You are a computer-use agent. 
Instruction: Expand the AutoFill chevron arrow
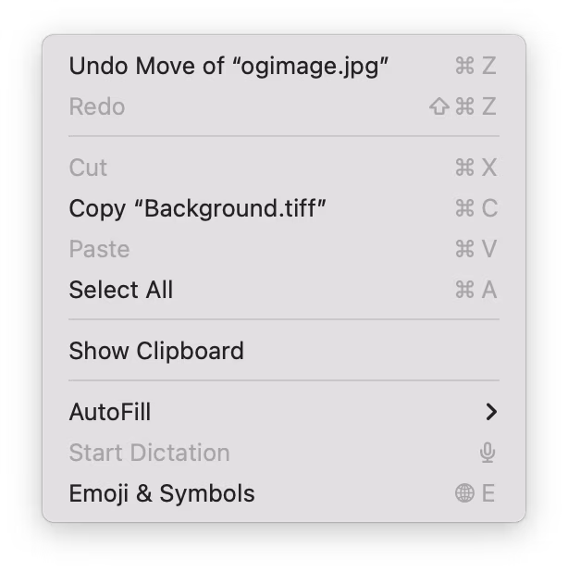coord(491,412)
